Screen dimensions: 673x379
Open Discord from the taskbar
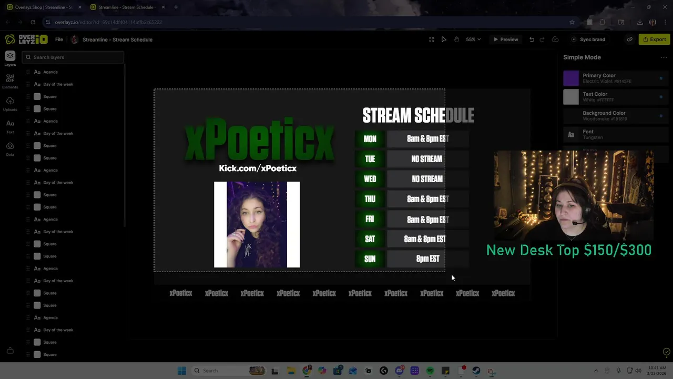[399, 371]
